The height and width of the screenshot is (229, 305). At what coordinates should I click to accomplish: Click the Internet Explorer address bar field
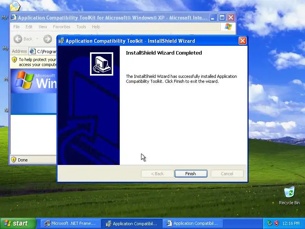click(x=43, y=52)
